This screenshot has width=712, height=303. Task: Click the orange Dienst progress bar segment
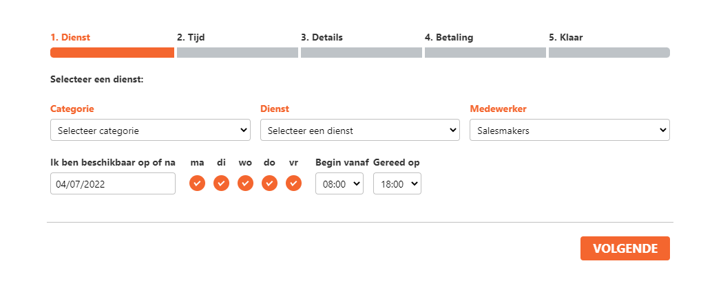pyautogui.click(x=112, y=52)
